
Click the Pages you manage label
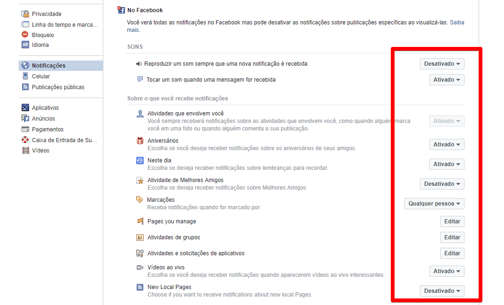point(171,221)
